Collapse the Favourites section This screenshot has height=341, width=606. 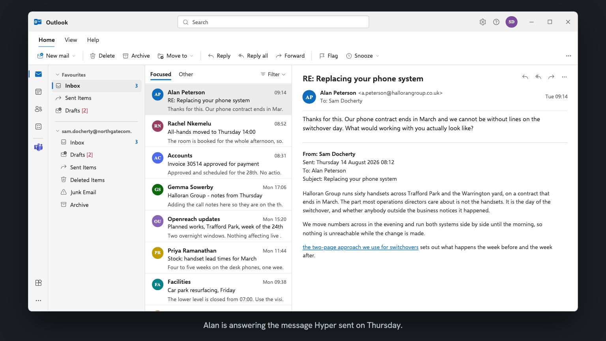(57, 75)
